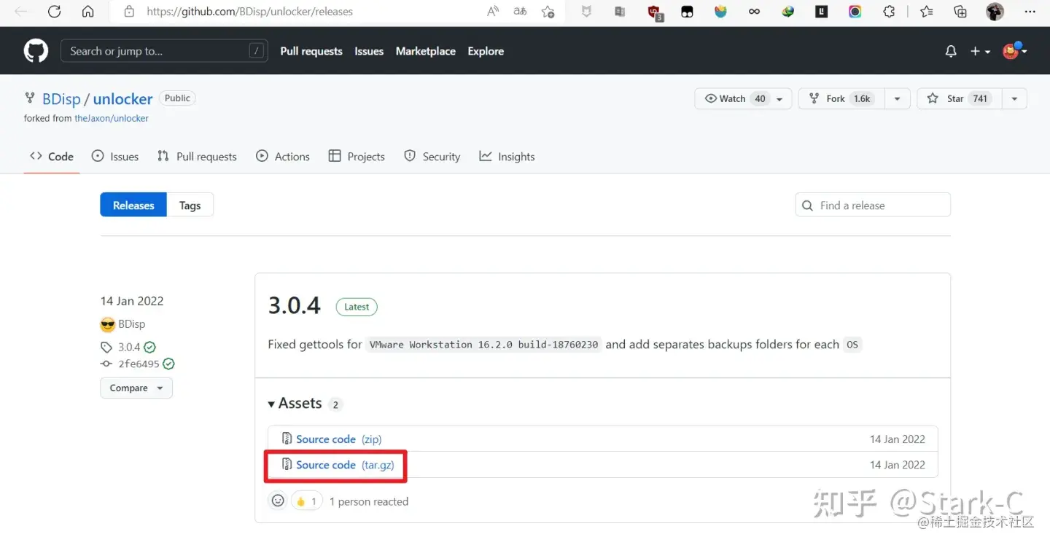Open Explore in the top navigation
This screenshot has height=545, width=1050.
(486, 51)
